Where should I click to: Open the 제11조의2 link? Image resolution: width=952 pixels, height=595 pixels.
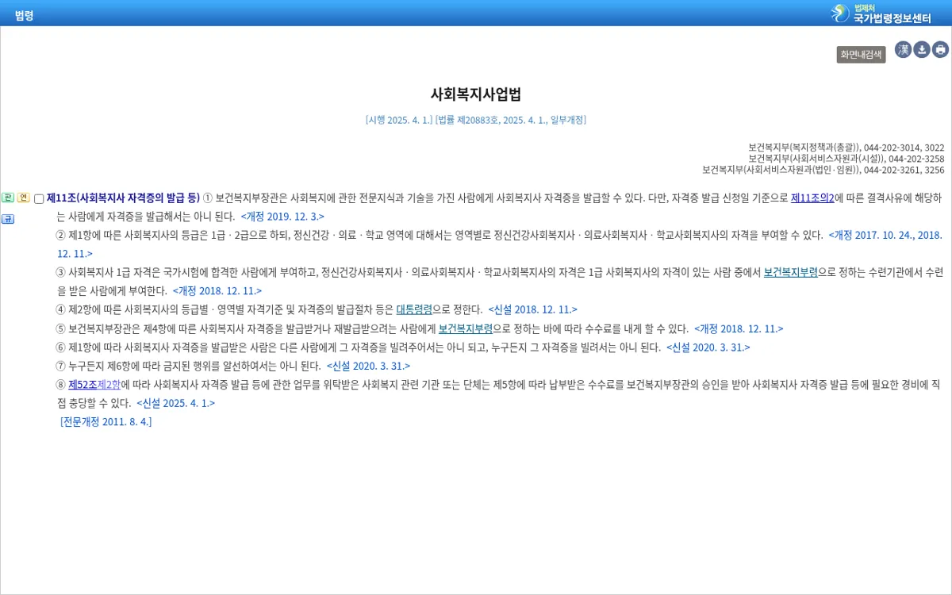click(812, 198)
